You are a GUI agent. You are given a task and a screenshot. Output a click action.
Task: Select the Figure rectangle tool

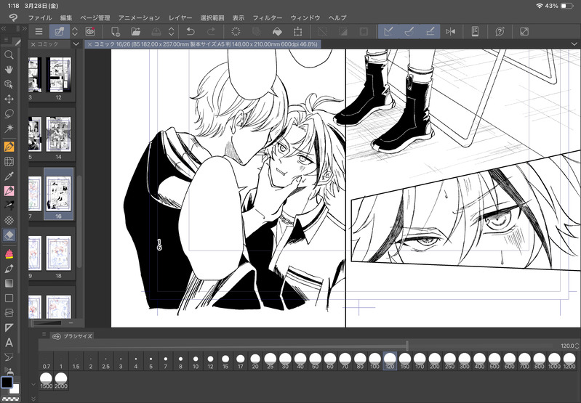point(9,298)
